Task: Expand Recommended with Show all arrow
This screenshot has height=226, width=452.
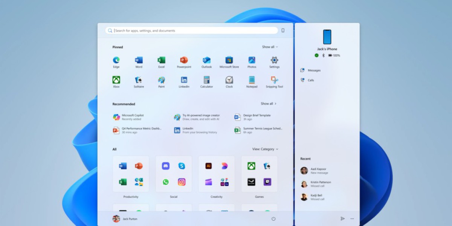Action: click(x=269, y=104)
